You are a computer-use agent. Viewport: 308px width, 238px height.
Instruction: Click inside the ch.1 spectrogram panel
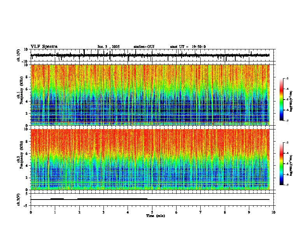150,95
